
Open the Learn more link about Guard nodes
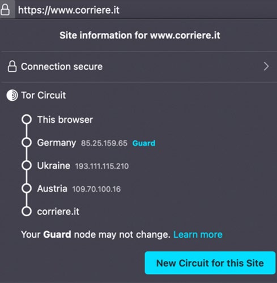[198, 234]
